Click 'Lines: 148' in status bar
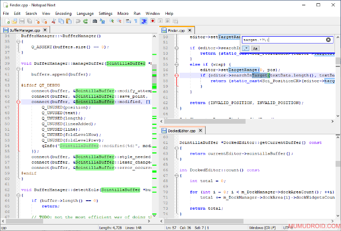Viewport: 341px width, 231px height. click(133, 228)
